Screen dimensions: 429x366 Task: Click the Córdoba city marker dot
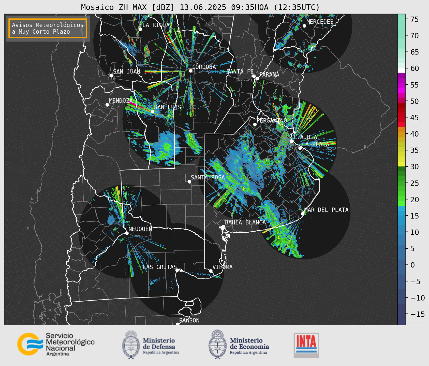(x=190, y=71)
